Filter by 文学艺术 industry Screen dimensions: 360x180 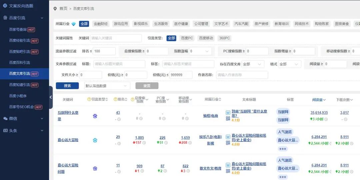(x=221, y=24)
